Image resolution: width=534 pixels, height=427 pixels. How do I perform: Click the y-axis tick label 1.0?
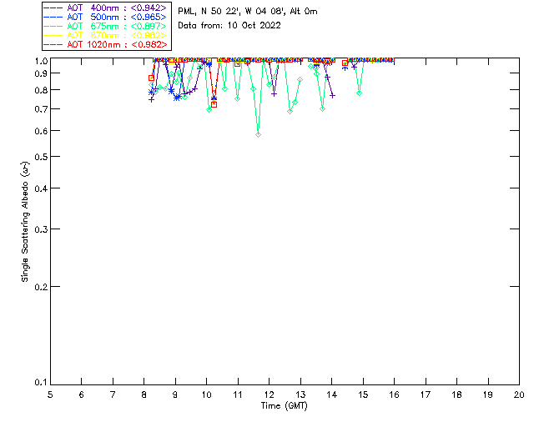41,61
